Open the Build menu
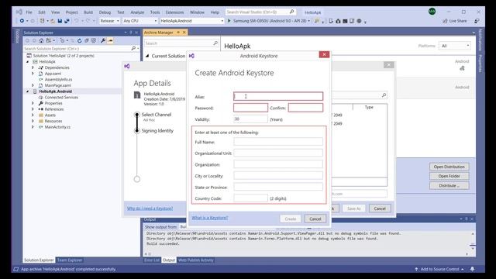This screenshot has width=496, height=279. pyautogui.click(x=88, y=12)
